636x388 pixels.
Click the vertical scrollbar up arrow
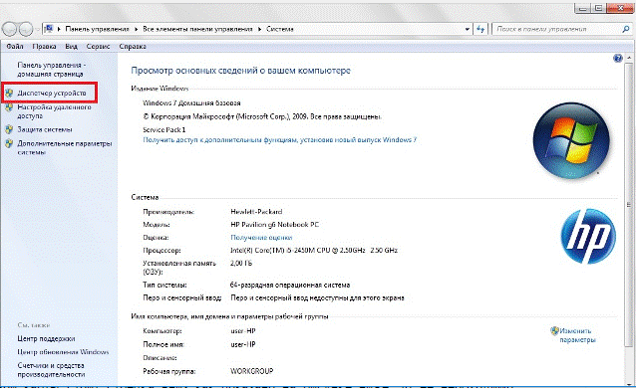click(x=629, y=59)
